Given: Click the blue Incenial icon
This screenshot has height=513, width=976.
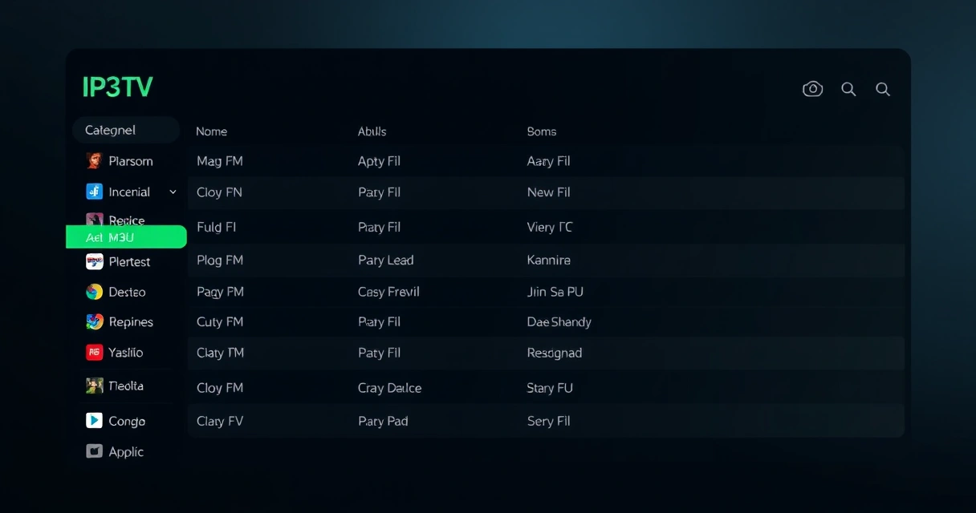Looking at the screenshot, I should point(94,192).
